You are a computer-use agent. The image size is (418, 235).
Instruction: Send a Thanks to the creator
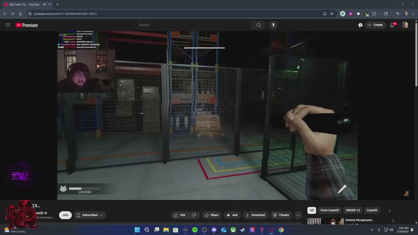(281, 215)
